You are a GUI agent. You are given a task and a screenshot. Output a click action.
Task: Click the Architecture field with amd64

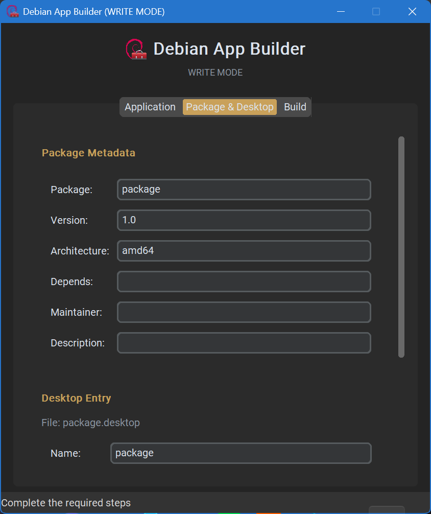[244, 251]
